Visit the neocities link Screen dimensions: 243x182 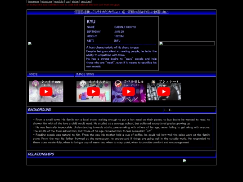(85, 1)
